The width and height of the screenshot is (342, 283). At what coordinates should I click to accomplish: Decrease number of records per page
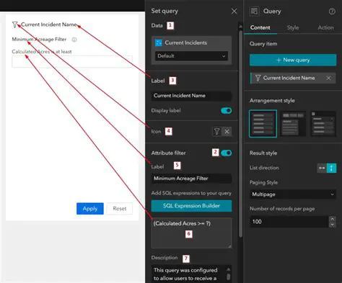coord(333,225)
